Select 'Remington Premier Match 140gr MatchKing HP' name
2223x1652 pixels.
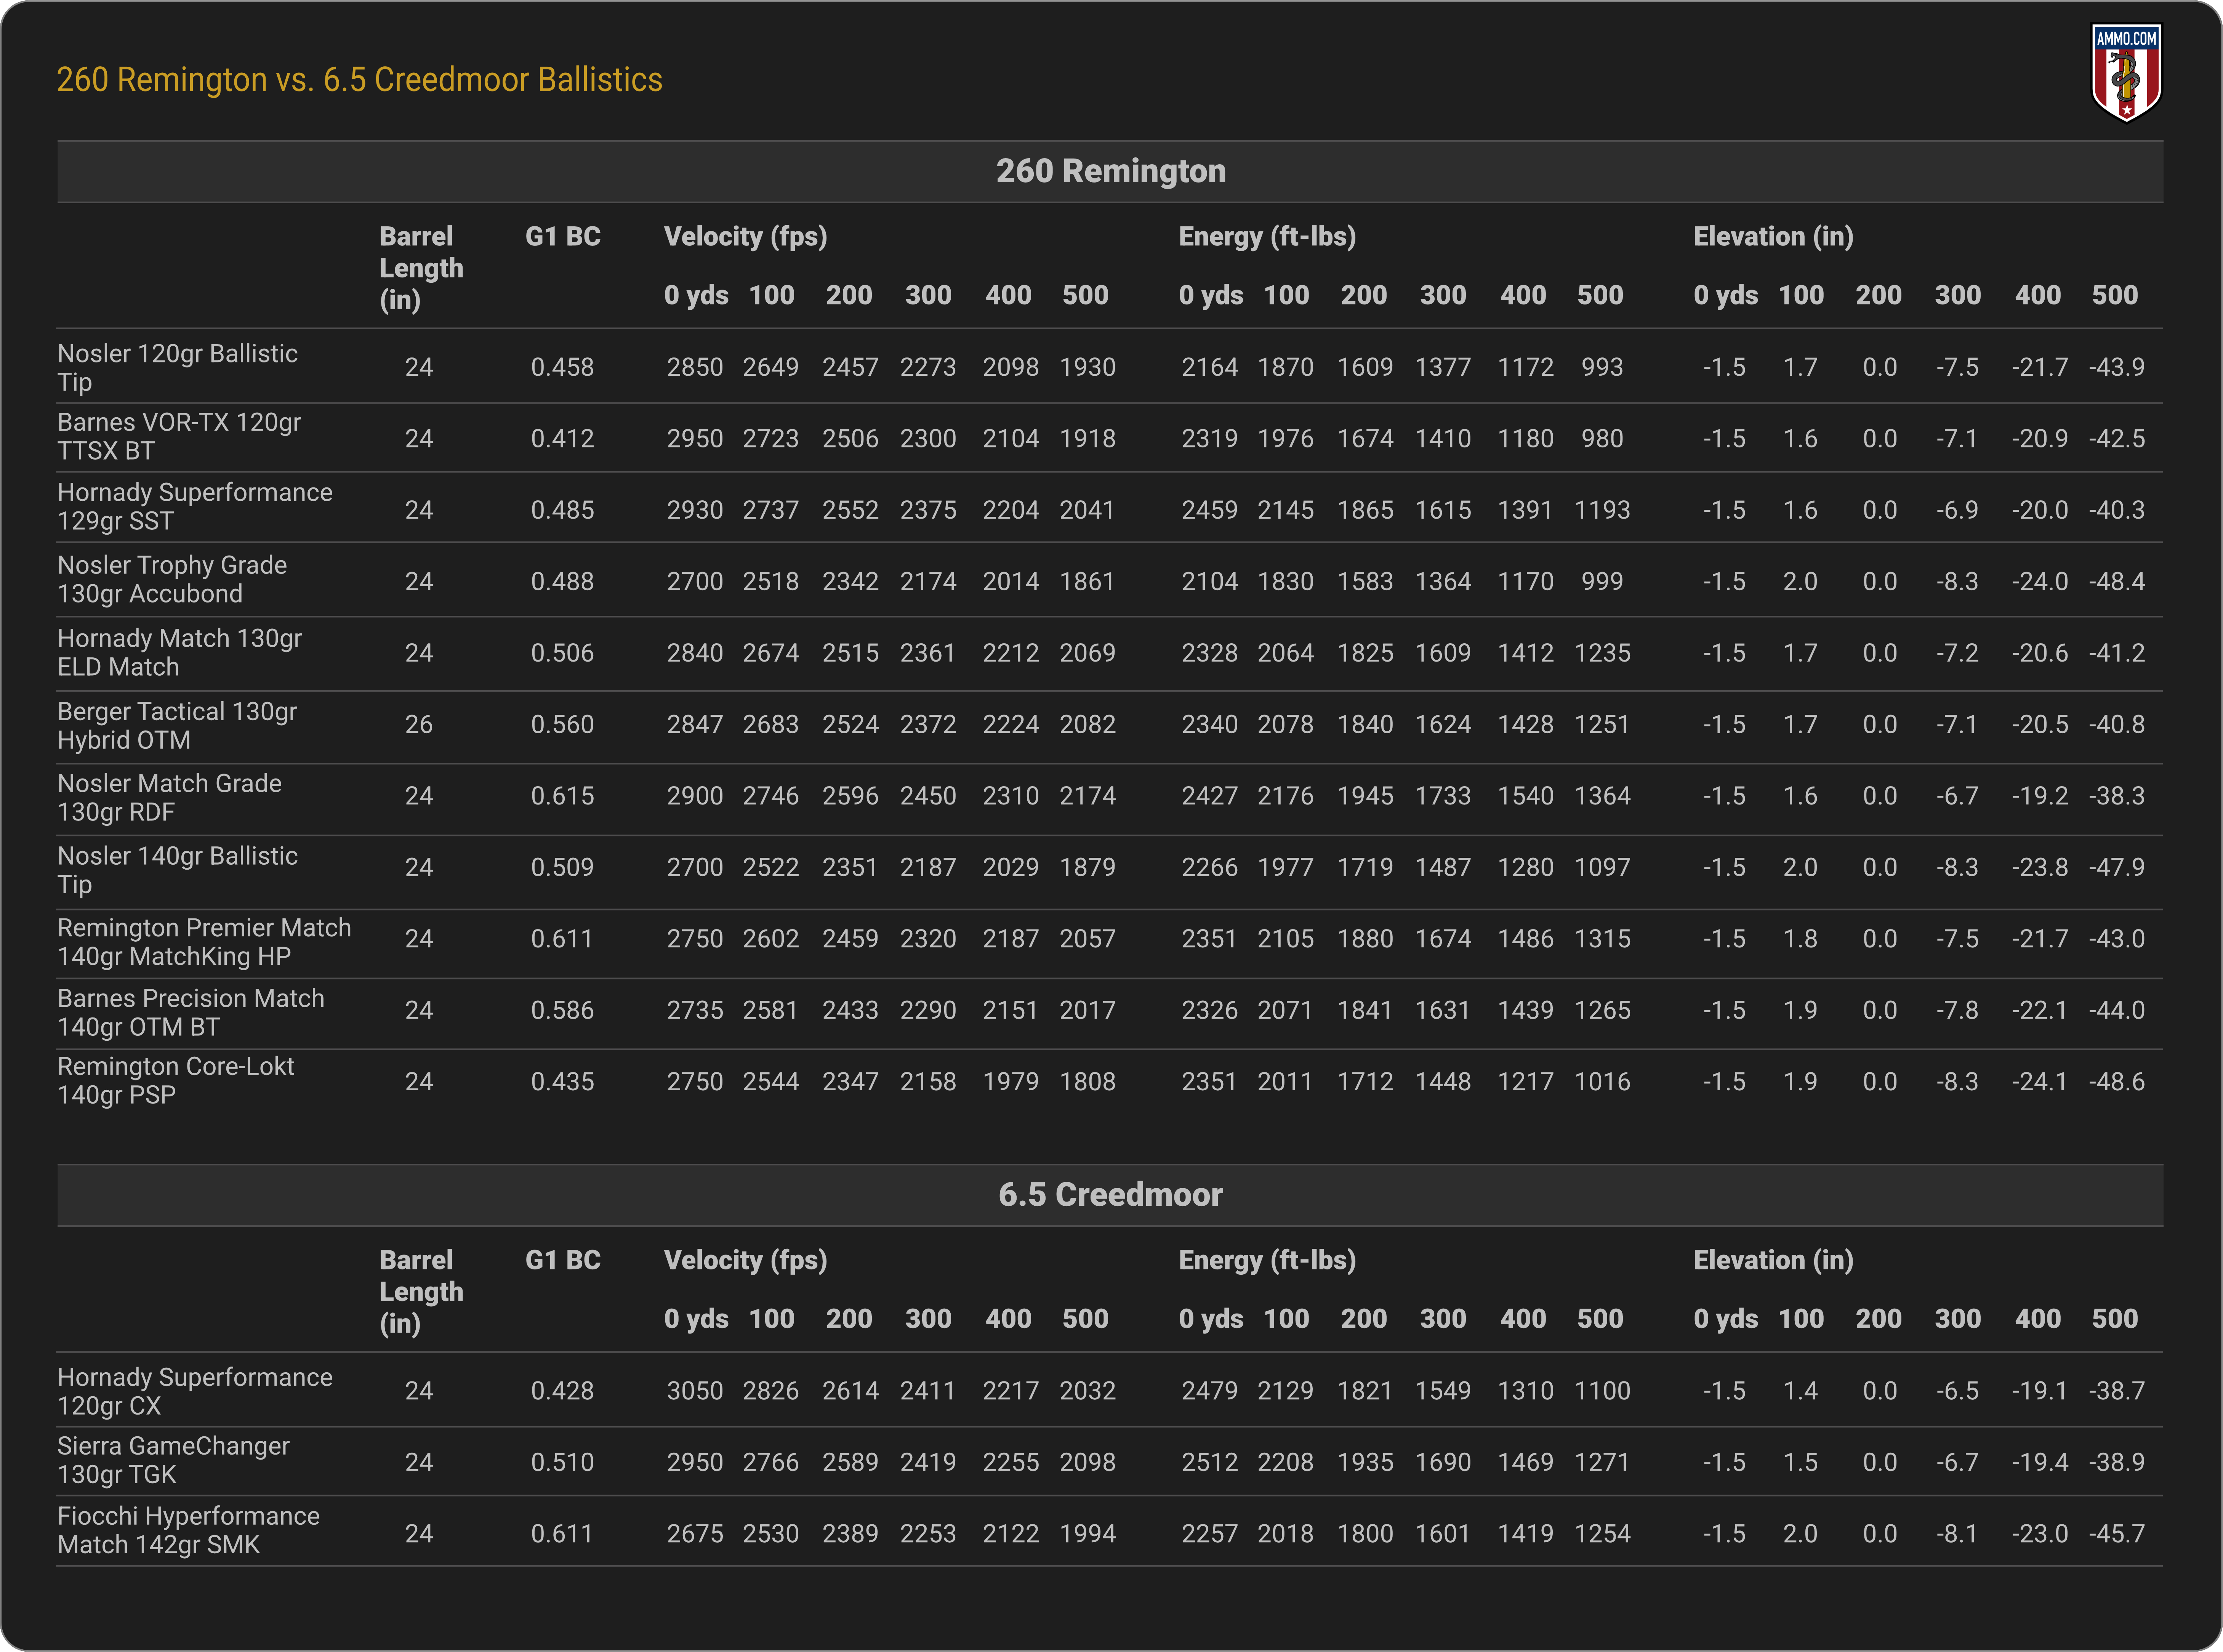pos(204,942)
